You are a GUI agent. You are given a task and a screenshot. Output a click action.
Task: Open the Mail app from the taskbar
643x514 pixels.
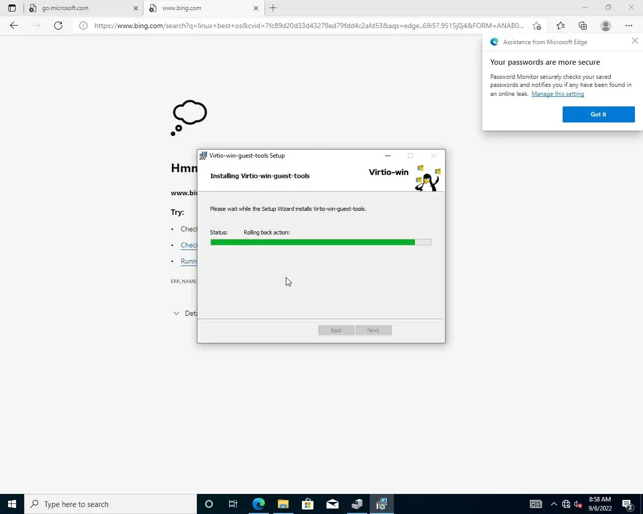click(332, 504)
